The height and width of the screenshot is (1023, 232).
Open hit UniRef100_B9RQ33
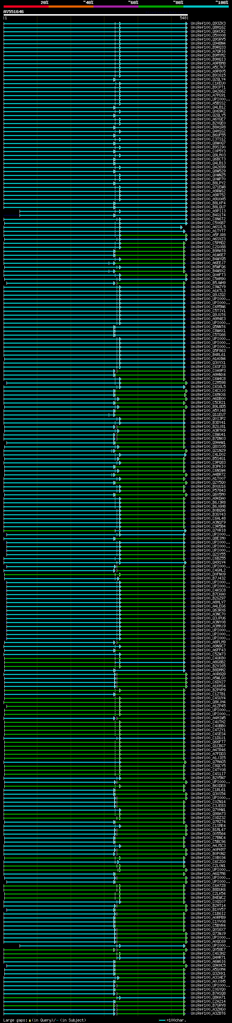208,47
